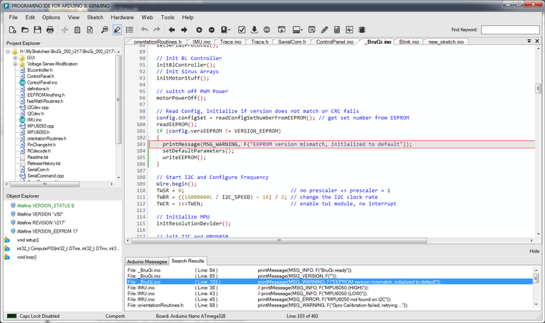The image size is (545, 323).
Task: Undo the last edit
Action: click(145, 30)
